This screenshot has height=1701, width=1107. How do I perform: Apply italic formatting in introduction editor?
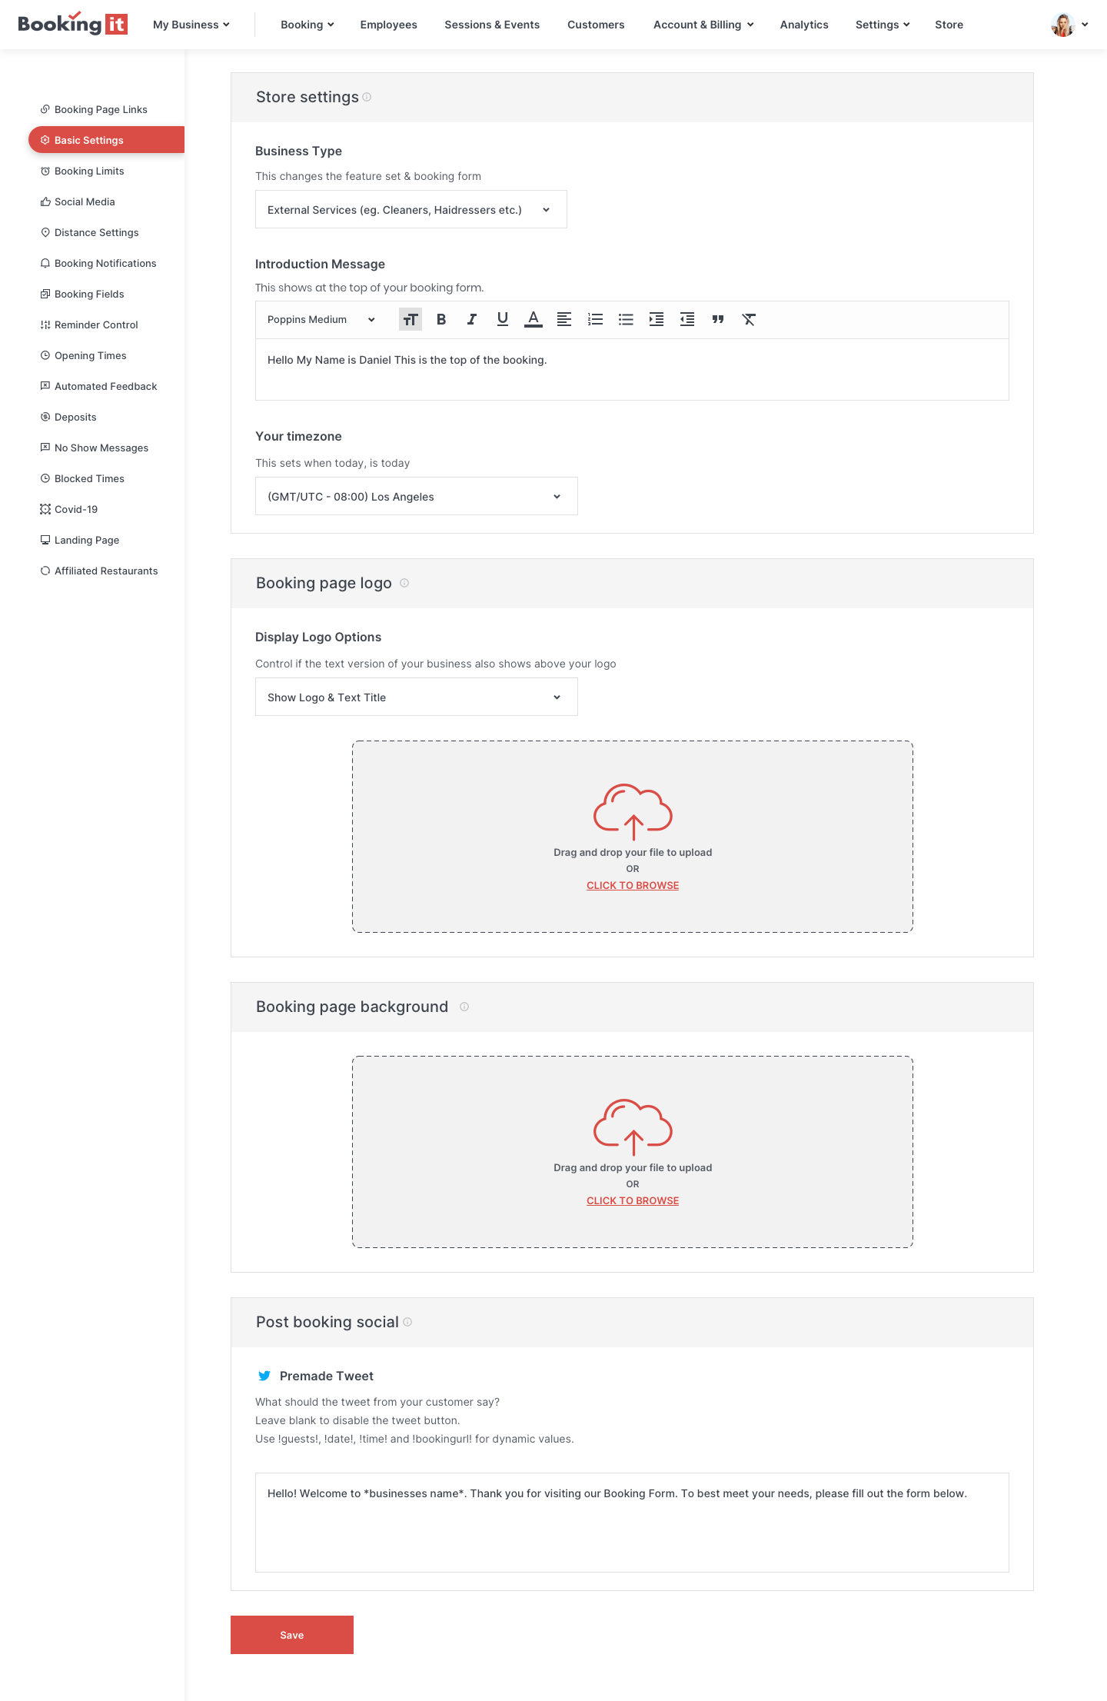click(472, 319)
